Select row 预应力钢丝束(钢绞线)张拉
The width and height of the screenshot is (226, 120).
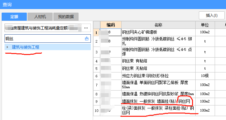point(158,76)
